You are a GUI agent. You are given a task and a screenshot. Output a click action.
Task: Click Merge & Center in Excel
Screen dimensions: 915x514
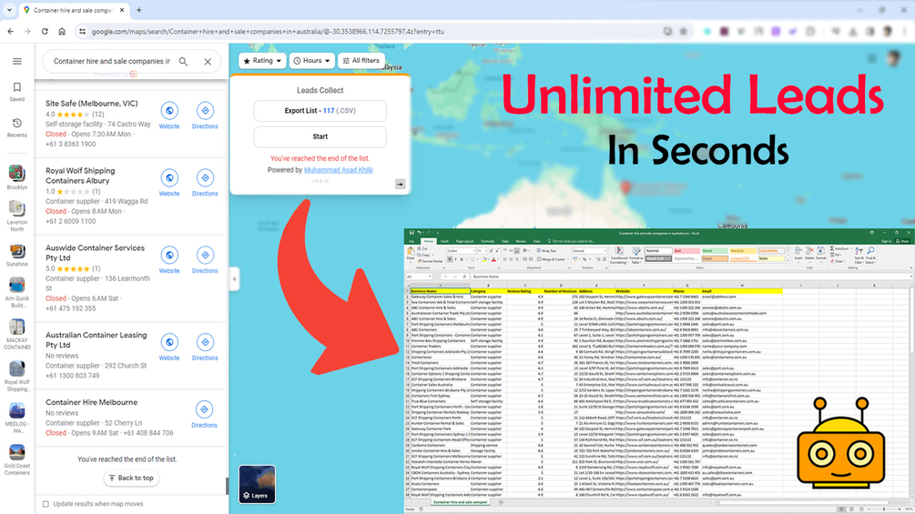click(550, 259)
